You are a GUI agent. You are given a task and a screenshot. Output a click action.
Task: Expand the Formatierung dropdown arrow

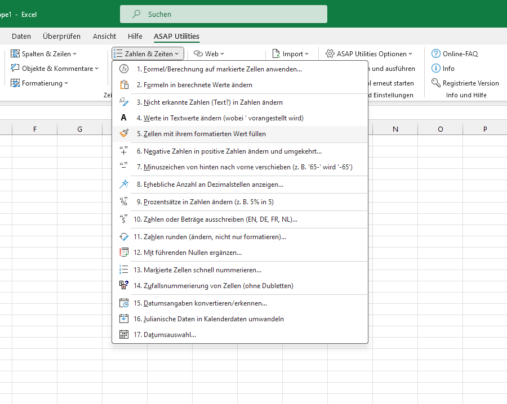66,83
